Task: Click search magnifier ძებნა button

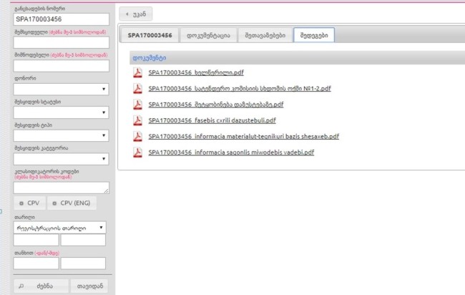Action: pyautogui.click(x=41, y=286)
